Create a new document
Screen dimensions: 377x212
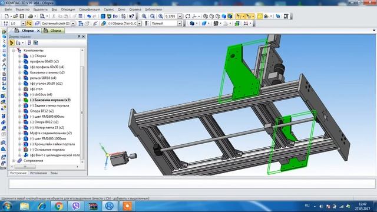tap(6, 16)
